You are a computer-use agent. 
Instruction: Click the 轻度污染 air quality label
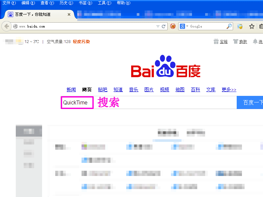[x=81, y=42]
